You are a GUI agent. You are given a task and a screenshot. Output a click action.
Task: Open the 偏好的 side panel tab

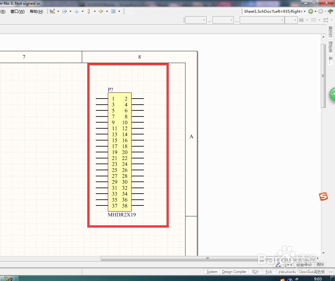click(x=330, y=31)
